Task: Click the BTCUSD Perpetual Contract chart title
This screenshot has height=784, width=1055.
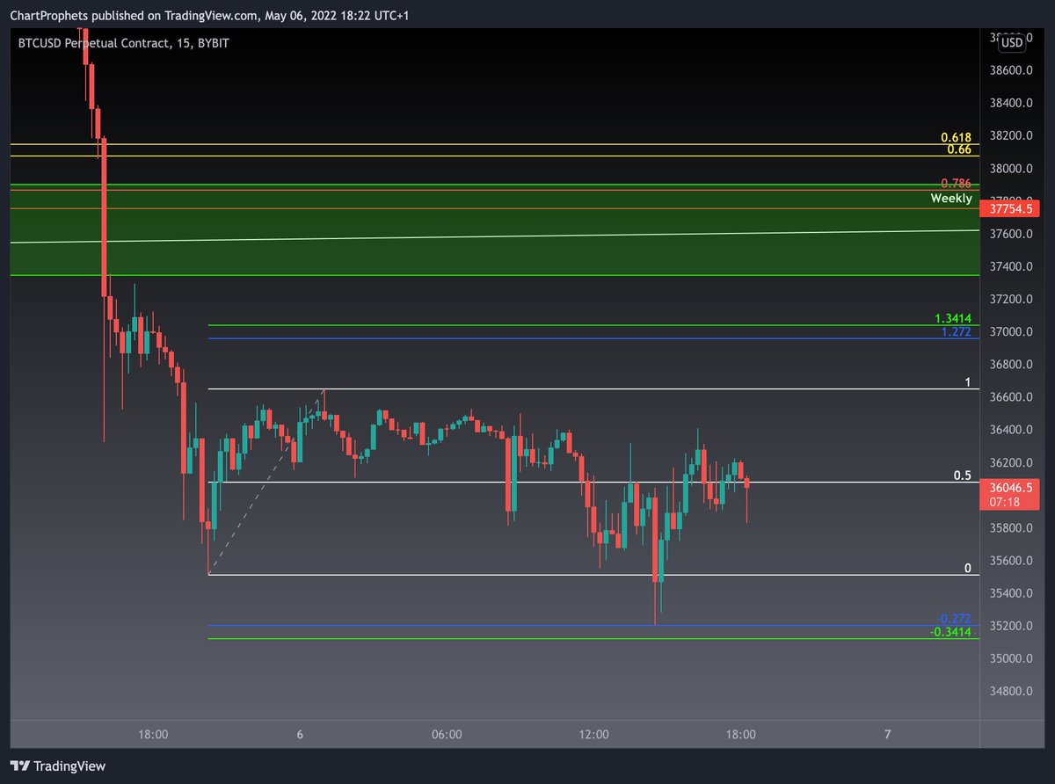Action: (x=124, y=42)
